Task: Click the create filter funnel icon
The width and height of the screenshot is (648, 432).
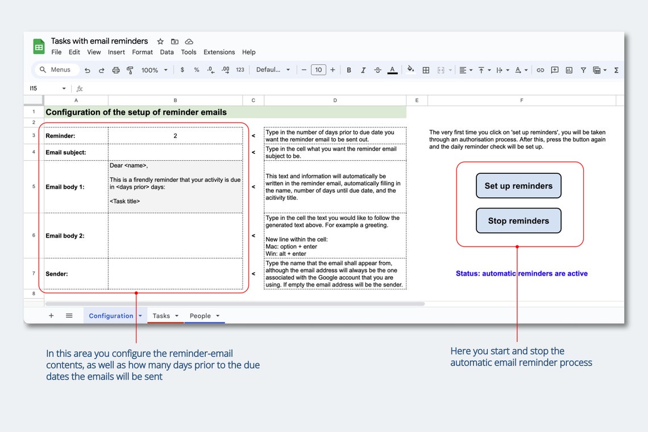Action: pyautogui.click(x=583, y=70)
